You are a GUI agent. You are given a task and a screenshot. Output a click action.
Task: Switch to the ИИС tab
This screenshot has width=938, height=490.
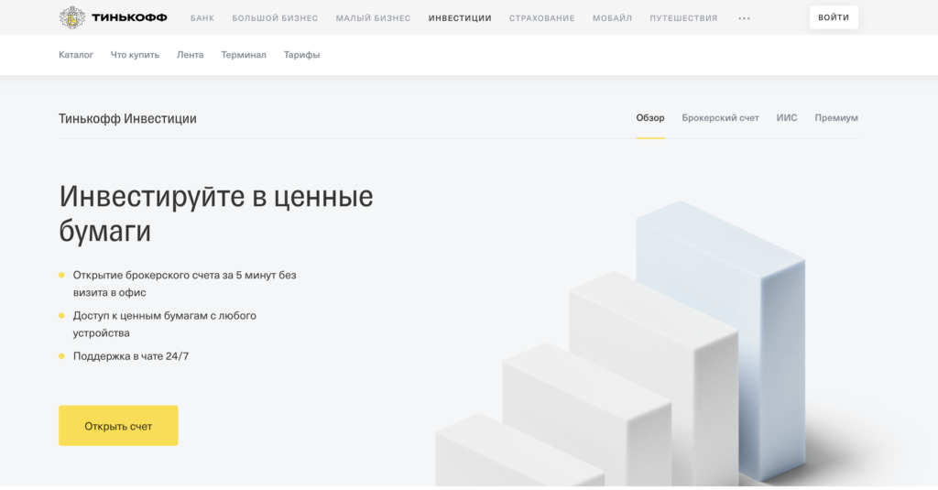point(787,118)
